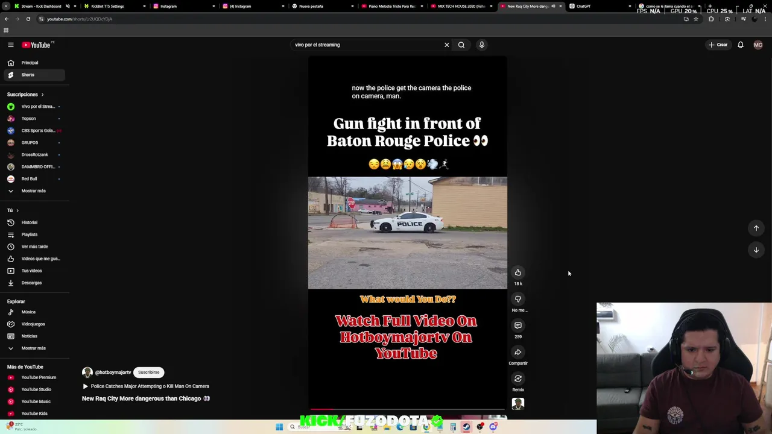772x434 pixels.
Task: Open the Windows Start button
Action: (279, 427)
